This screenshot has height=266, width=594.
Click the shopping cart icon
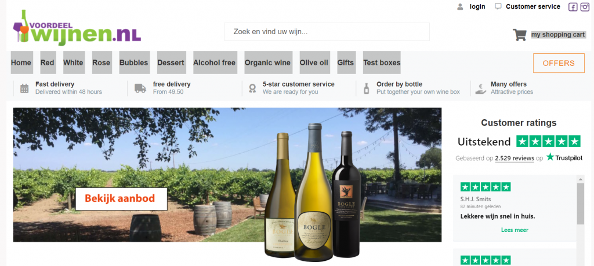coord(519,35)
